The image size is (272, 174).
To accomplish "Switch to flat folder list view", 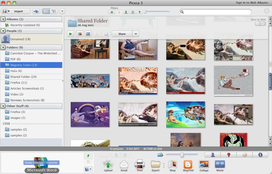I will pyautogui.click(x=46, y=11).
